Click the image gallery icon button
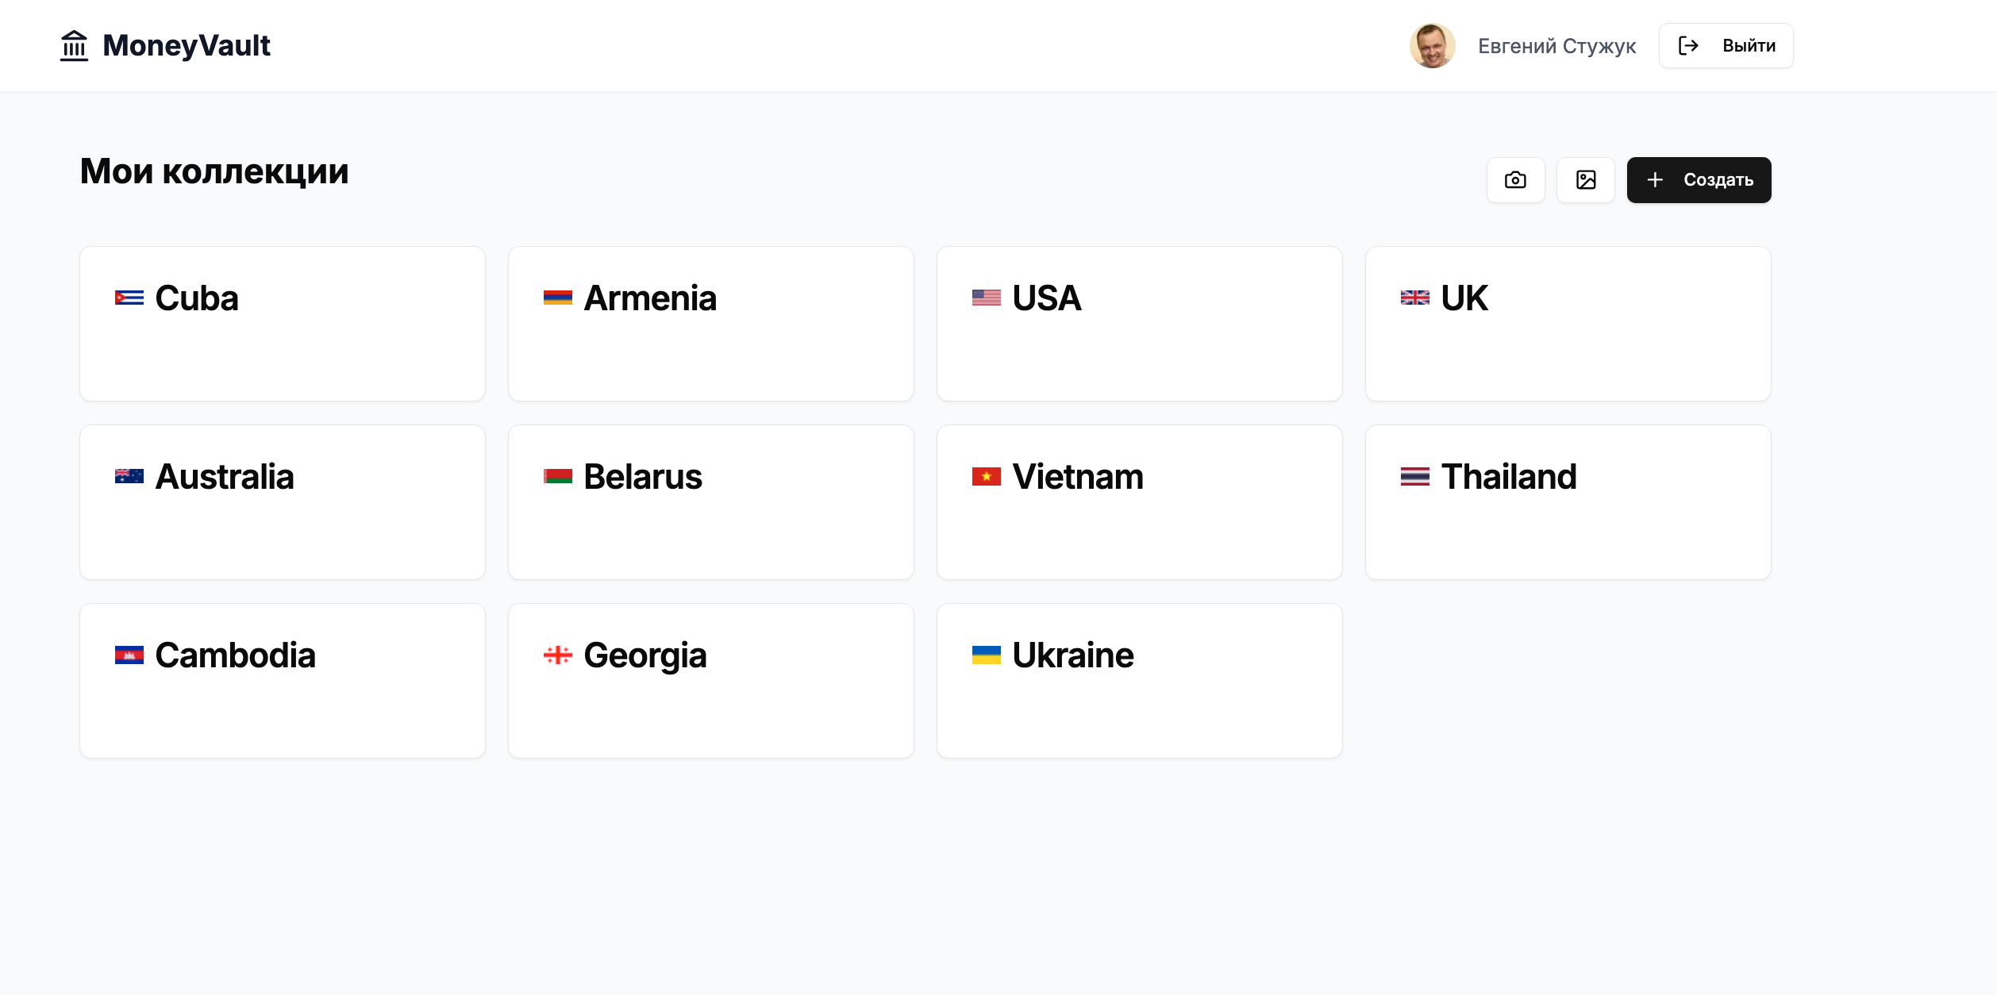The width and height of the screenshot is (1997, 995). [1585, 180]
